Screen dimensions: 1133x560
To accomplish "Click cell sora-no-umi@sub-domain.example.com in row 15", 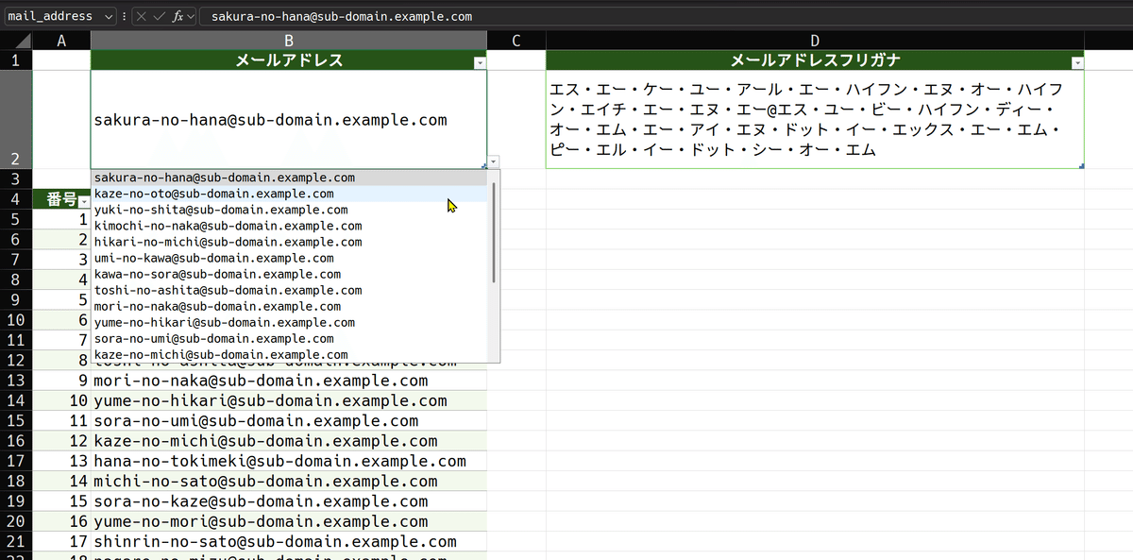I will (x=289, y=420).
